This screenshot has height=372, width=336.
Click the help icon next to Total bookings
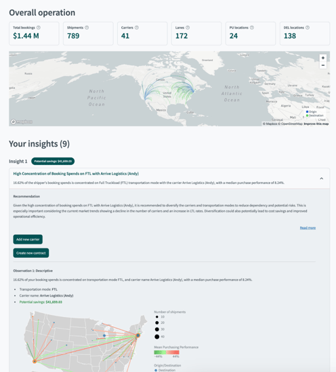(x=39, y=28)
